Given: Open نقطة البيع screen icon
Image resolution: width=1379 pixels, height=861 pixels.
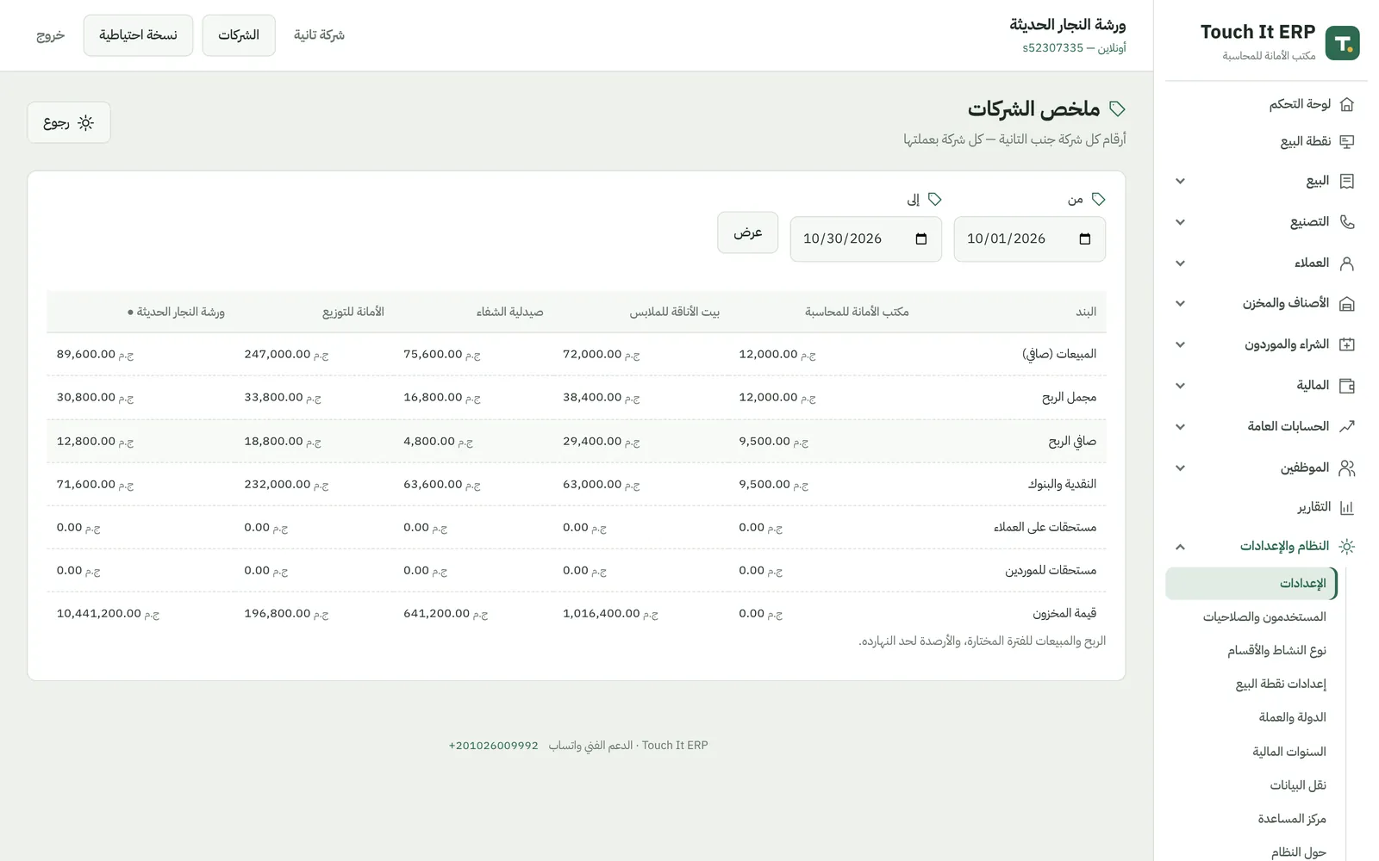Looking at the screenshot, I should click(x=1347, y=141).
